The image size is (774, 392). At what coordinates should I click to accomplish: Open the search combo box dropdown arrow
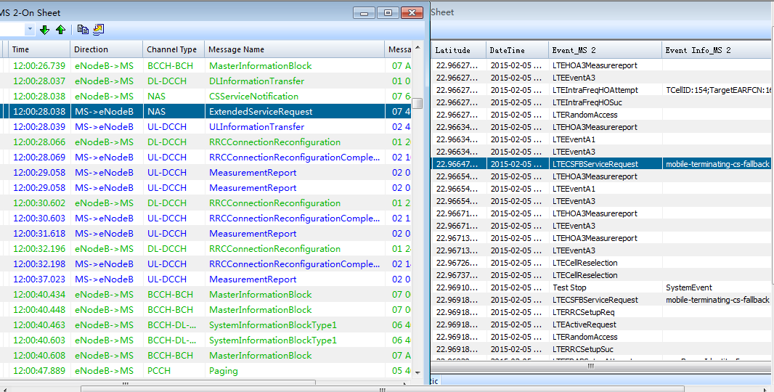pyautogui.click(x=30, y=30)
